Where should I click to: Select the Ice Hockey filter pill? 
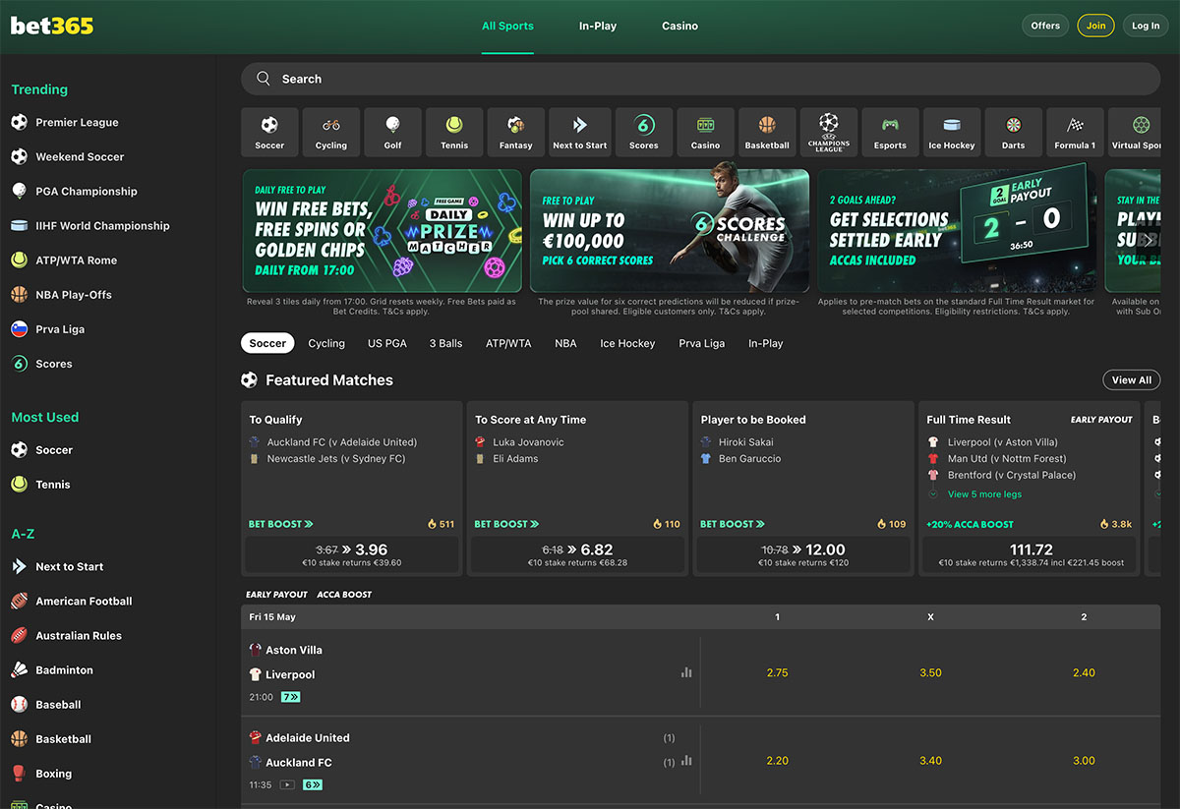pyautogui.click(x=627, y=343)
